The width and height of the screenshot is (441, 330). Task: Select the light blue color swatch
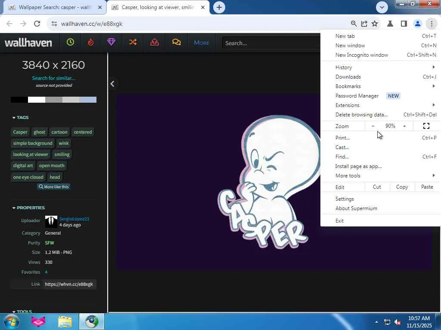click(88, 100)
